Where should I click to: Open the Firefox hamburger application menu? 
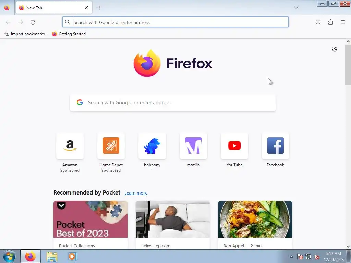[x=343, y=22]
